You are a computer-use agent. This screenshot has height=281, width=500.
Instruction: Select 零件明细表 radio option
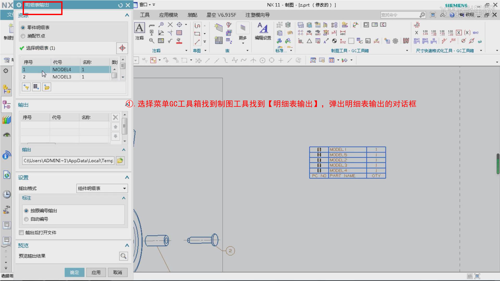(x=23, y=28)
